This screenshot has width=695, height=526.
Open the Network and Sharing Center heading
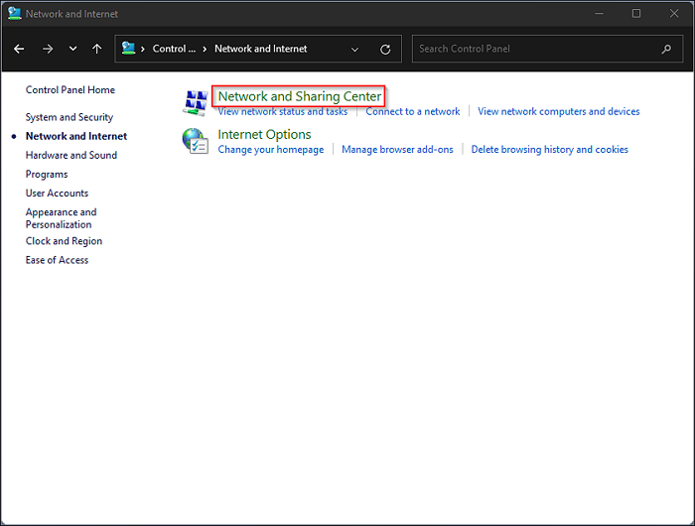(299, 96)
